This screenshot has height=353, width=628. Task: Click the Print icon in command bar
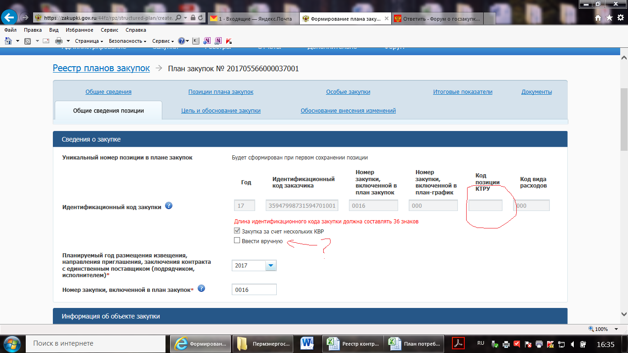point(59,41)
